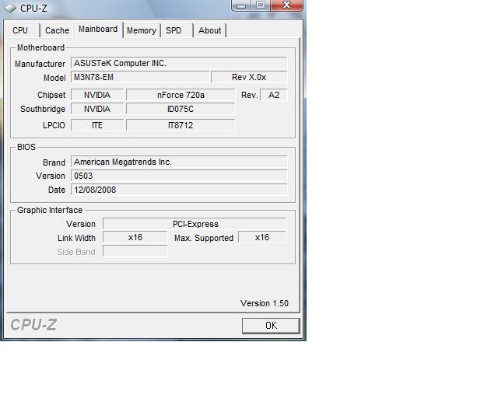Go to the Memory tab
Screen dimensions: 498x398
click(x=142, y=30)
